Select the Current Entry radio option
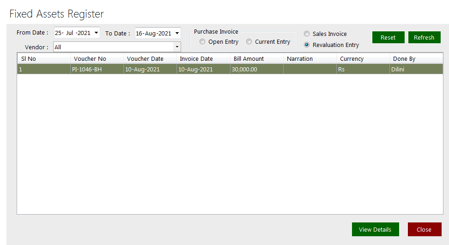449x245 pixels. pos(249,42)
